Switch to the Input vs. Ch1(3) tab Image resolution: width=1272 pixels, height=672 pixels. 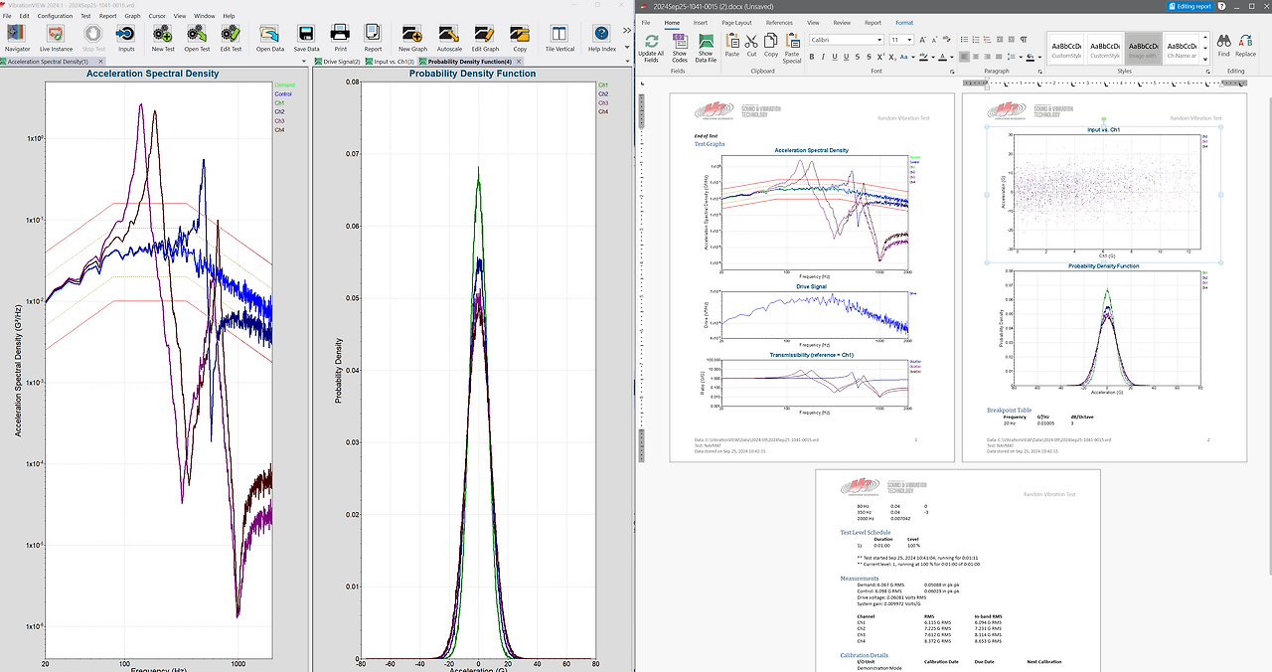click(389, 62)
